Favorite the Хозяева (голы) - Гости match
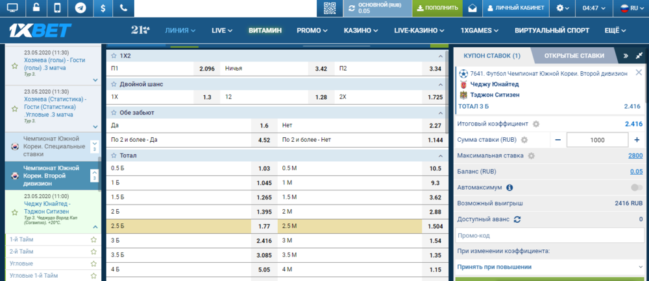 14,65
